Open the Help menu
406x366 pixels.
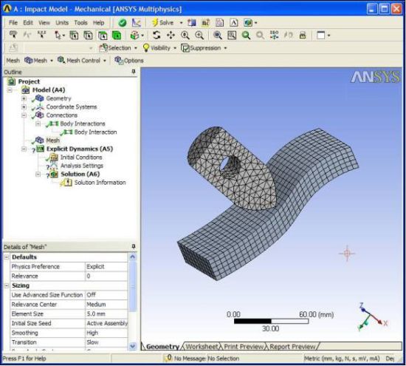click(x=98, y=23)
